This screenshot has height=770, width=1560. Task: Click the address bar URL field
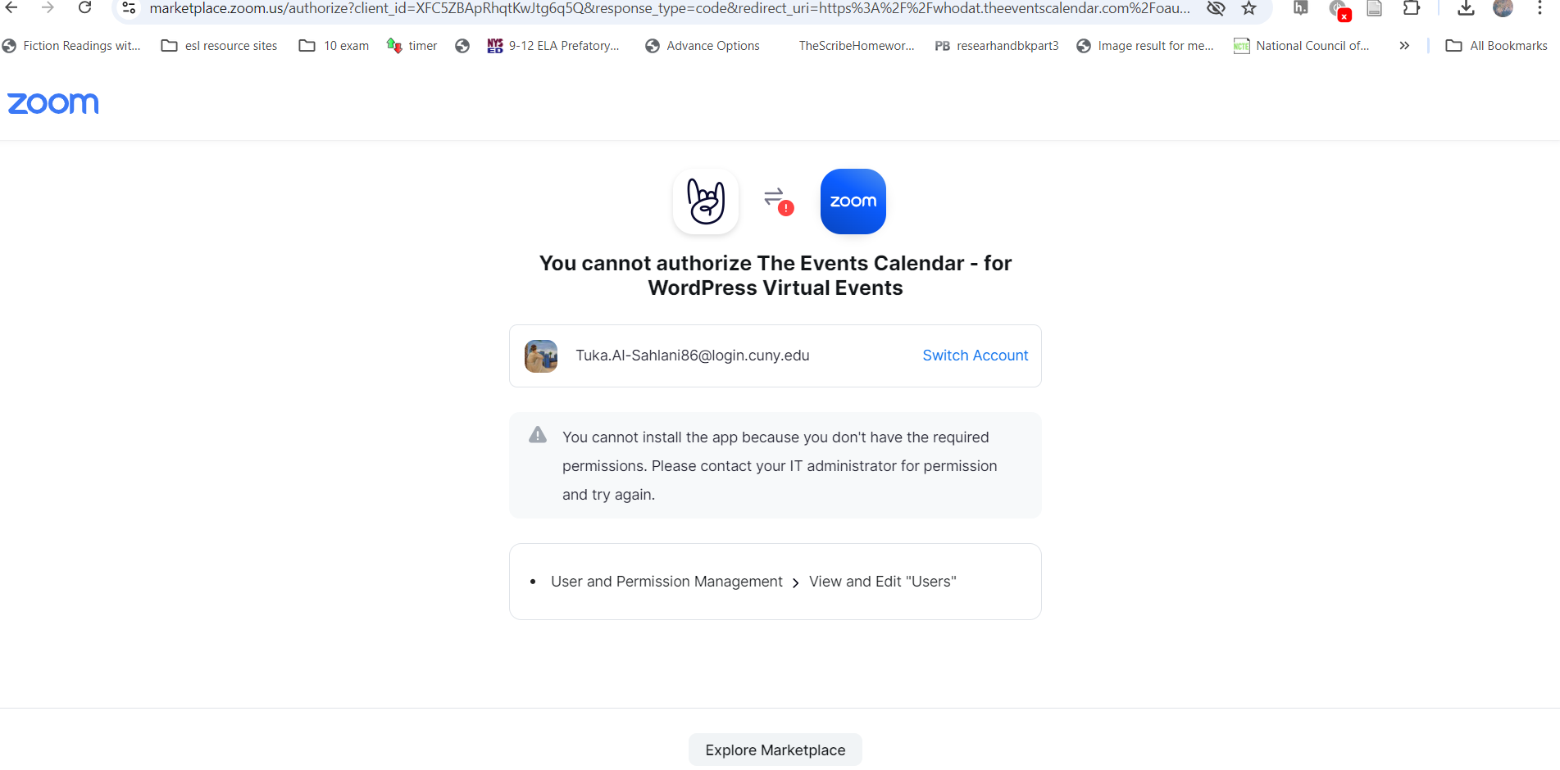pyautogui.click(x=668, y=8)
